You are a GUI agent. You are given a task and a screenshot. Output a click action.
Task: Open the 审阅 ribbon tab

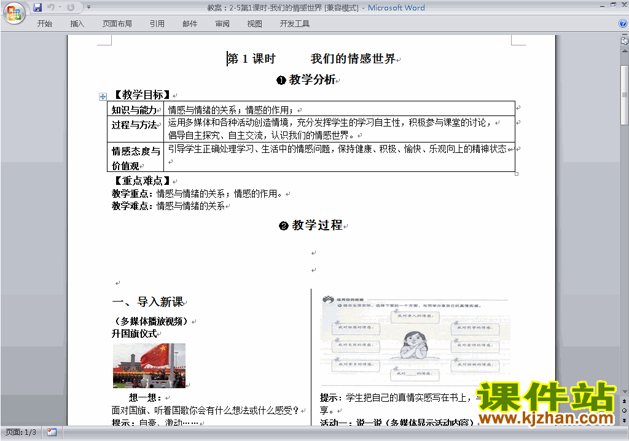(222, 24)
